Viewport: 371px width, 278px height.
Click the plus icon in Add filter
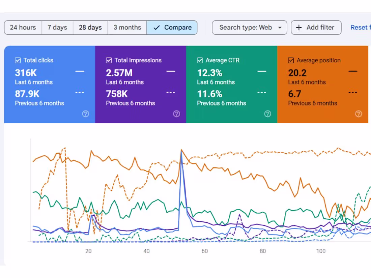(299, 27)
